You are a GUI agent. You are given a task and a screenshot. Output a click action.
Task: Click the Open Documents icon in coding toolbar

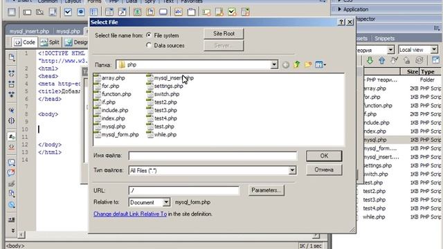(x=12, y=57)
